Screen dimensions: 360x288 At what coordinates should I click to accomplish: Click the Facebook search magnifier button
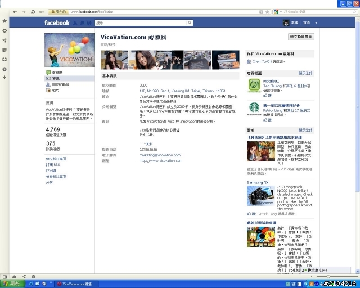[x=190, y=22]
